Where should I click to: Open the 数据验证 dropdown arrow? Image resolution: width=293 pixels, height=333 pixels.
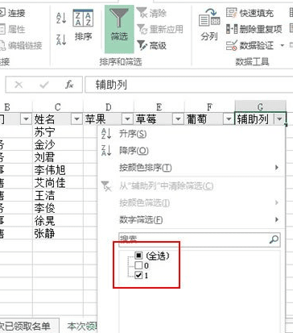click(282, 45)
